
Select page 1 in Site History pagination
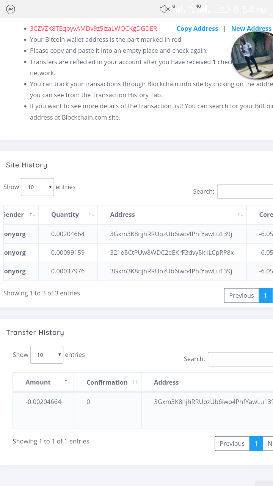(265, 295)
